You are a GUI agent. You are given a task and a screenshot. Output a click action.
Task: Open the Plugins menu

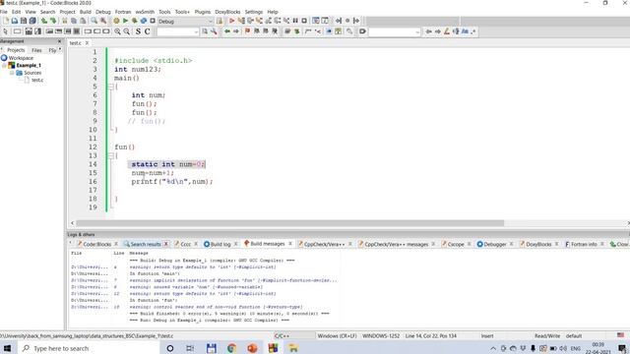tap(203, 12)
